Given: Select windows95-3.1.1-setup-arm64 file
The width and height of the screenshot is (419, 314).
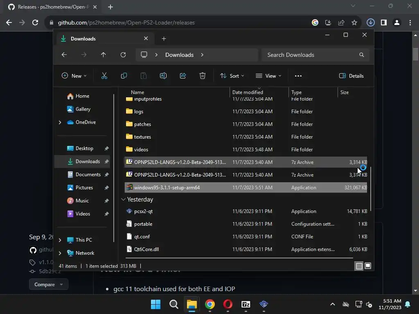Looking at the screenshot, I should [246, 187].
